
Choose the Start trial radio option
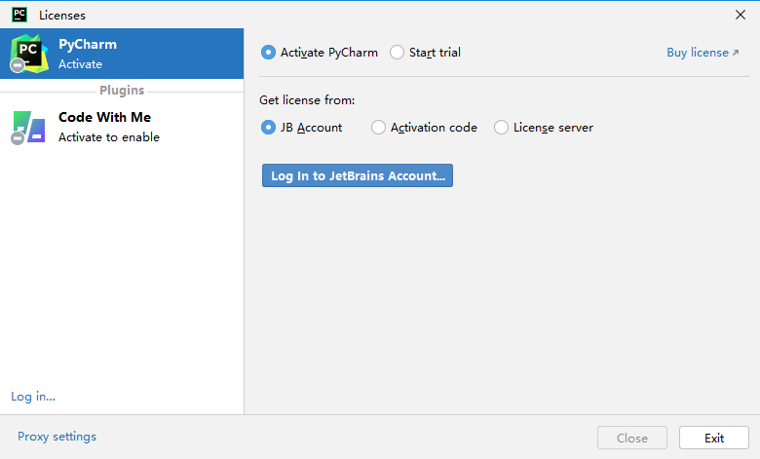pyautogui.click(x=398, y=53)
